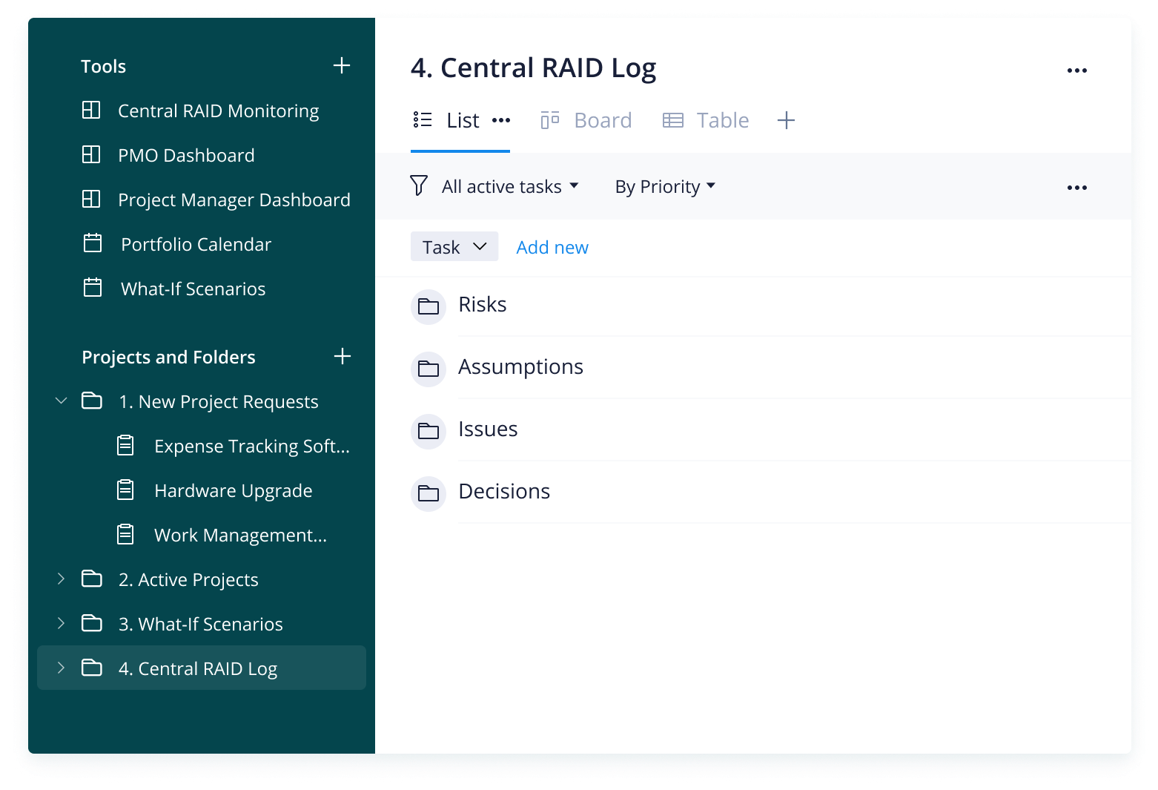Screen dimensions: 1158x790
Task: Open the Issues folder row
Action: pos(771,430)
